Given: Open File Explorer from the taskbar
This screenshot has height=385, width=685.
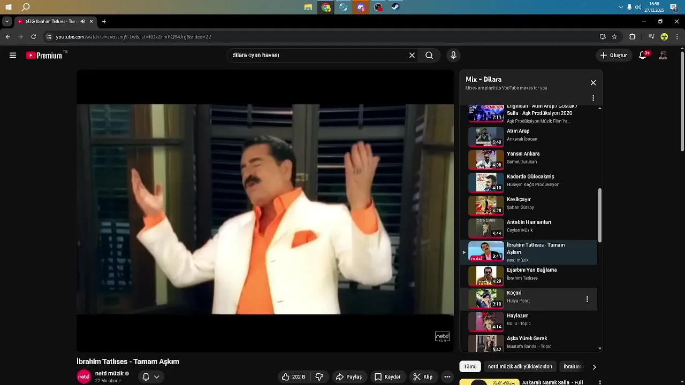Looking at the screenshot, I should (x=308, y=7).
